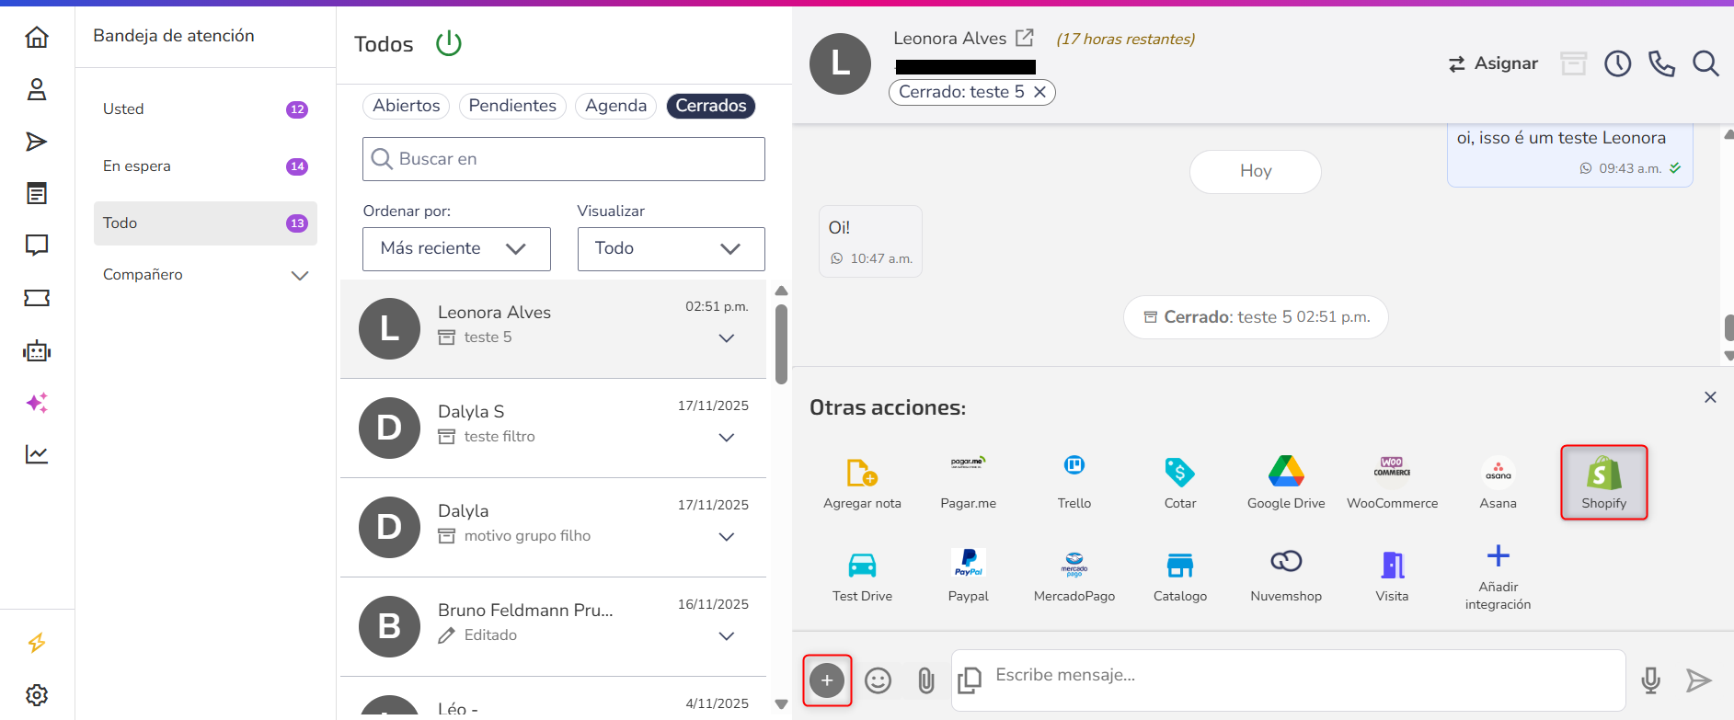Search the conversation with magnifier icon
This screenshot has width=1734, height=720.
(1706, 63)
